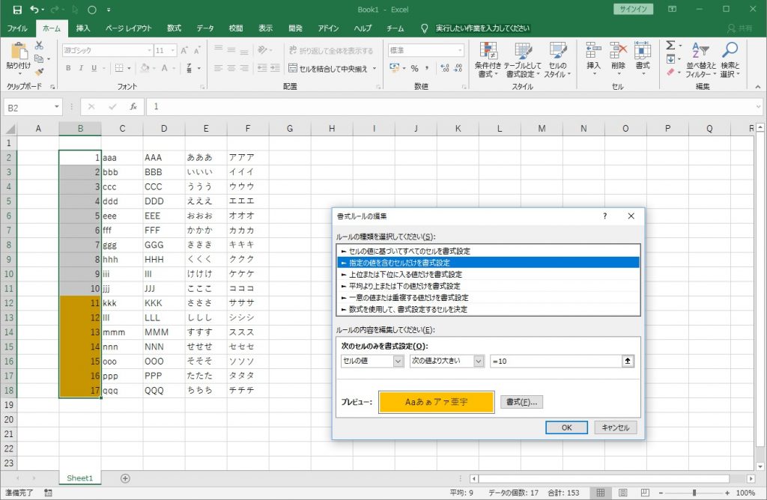This screenshot has width=767, height=500.
Task: Click the increase decimal icon
Action: click(x=445, y=68)
